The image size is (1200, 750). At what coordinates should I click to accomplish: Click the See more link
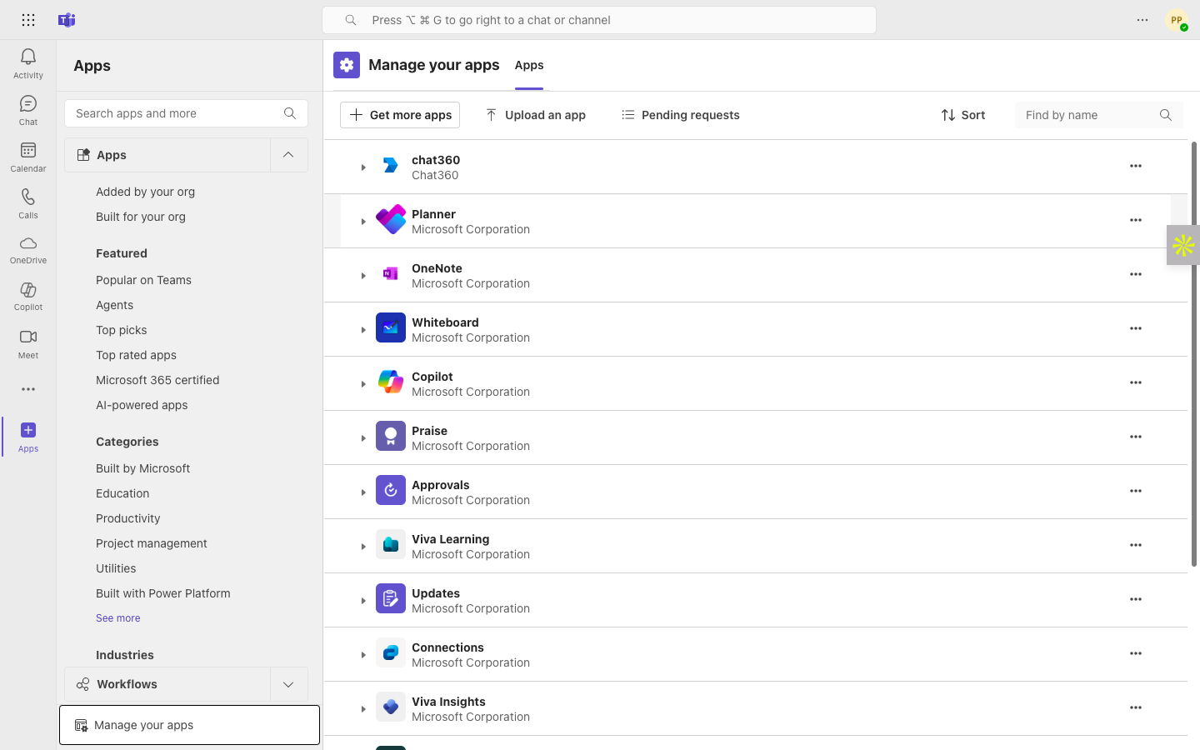click(x=117, y=618)
